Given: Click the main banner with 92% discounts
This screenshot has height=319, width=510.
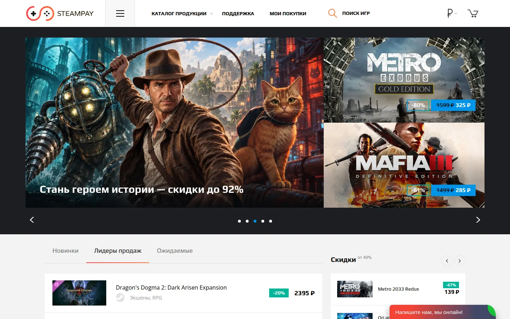Looking at the screenshot, I should (175, 123).
